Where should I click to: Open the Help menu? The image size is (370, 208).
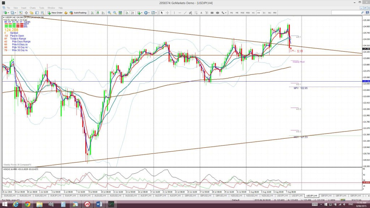tap(61, 8)
